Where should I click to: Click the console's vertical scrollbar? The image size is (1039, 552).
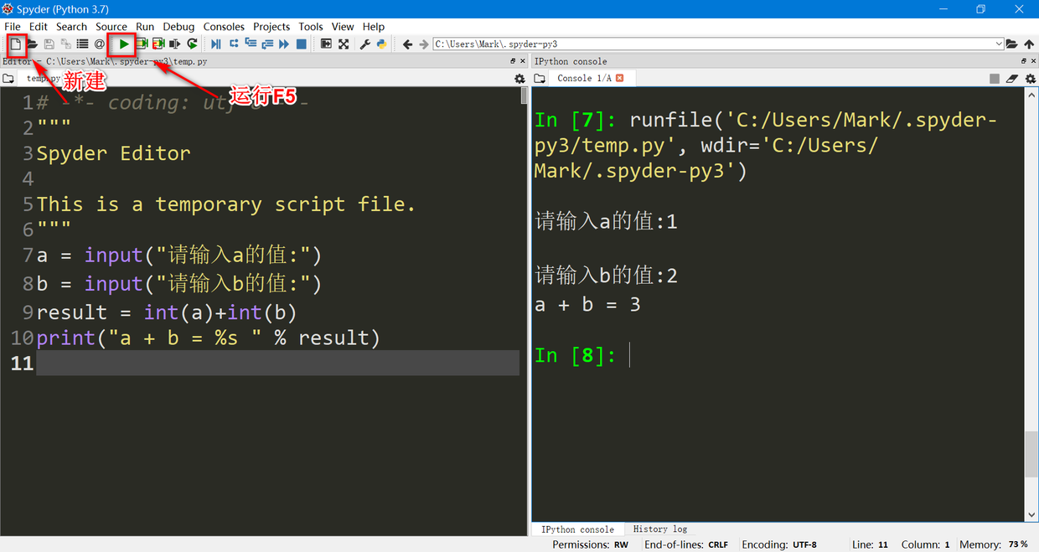pyautogui.click(x=1031, y=305)
